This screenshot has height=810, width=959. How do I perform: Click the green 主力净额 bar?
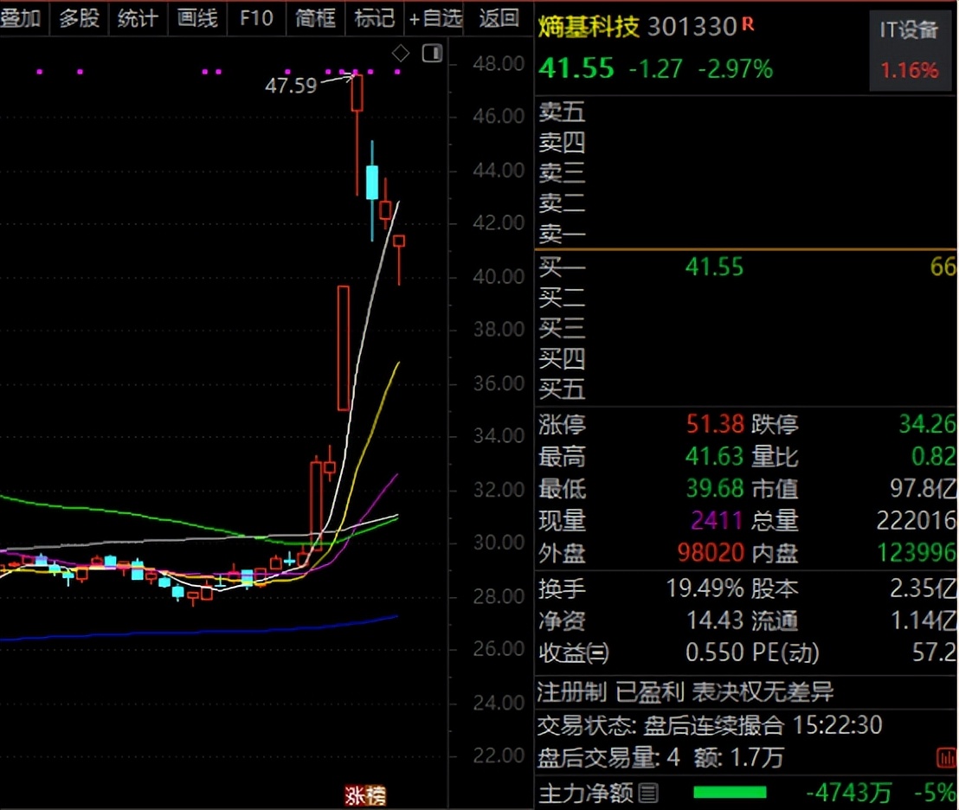pos(730,792)
